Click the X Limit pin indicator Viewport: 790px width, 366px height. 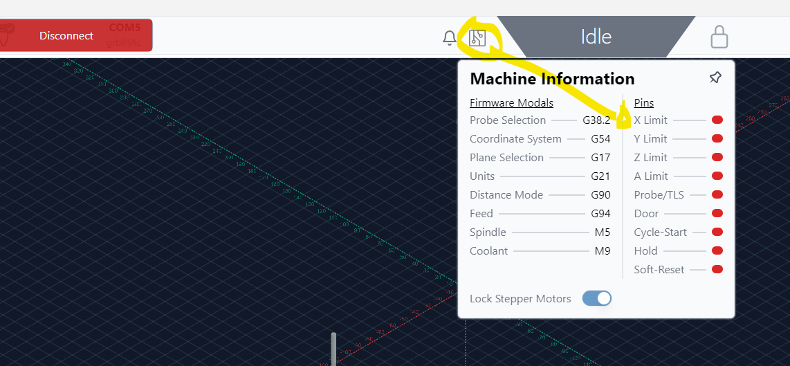pos(717,120)
